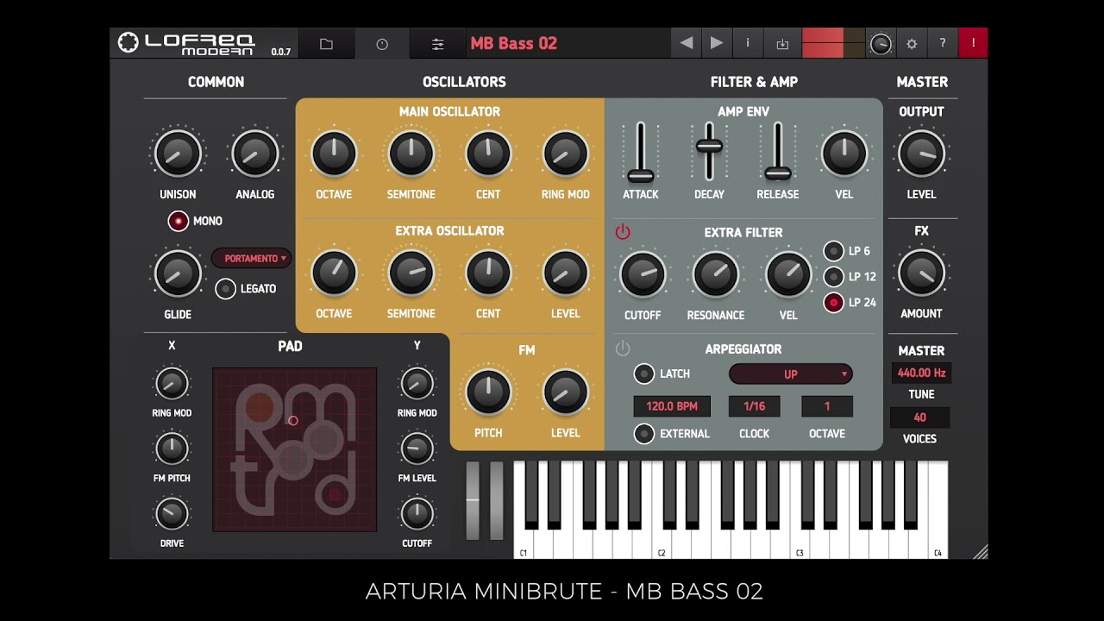This screenshot has height=621, width=1104.
Task: Click Extra Oscillator LEVEL knob
Action: click(x=566, y=273)
